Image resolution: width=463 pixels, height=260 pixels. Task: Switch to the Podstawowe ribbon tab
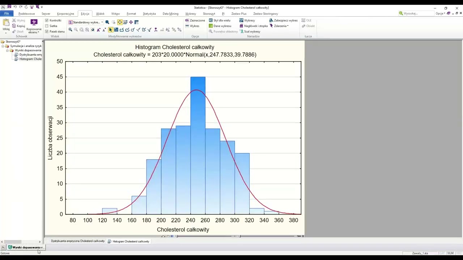27,14
